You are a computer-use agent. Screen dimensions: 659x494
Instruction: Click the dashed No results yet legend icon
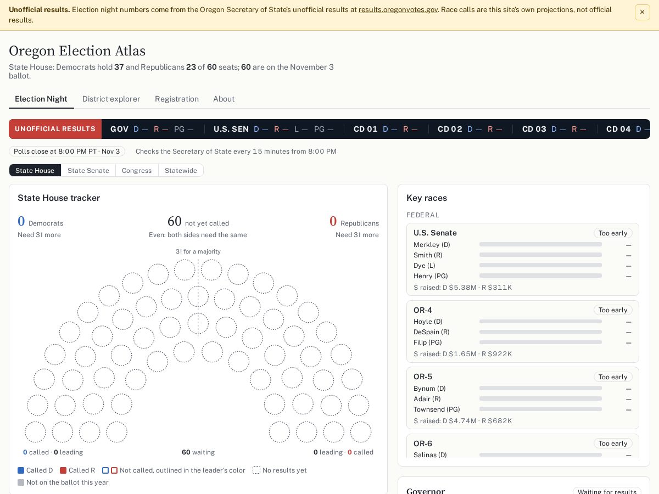pyautogui.click(x=256, y=470)
